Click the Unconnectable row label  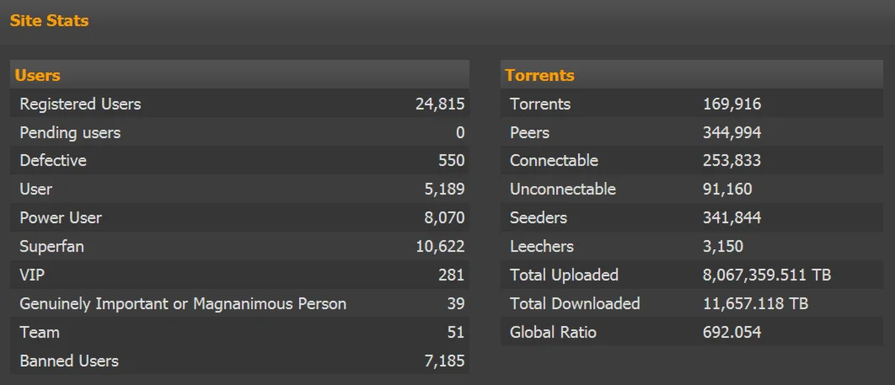click(x=563, y=189)
